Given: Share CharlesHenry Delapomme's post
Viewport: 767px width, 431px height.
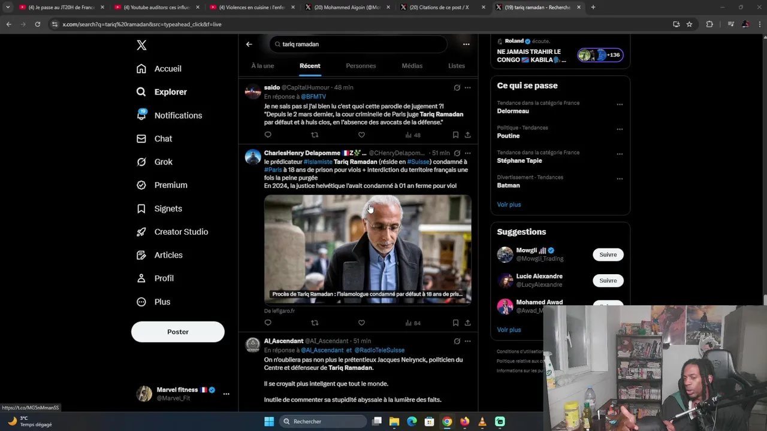Looking at the screenshot, I should 467,323.
